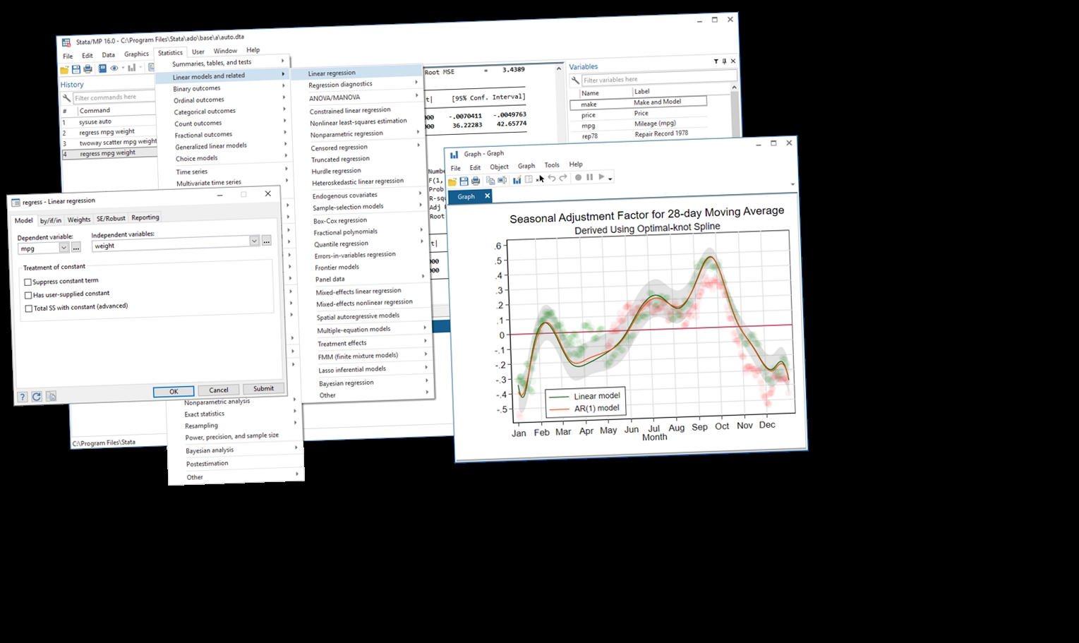Enable Suppress constant term checkbox
Viewport: 1079px width, 643px height.
tap(28, 282)
